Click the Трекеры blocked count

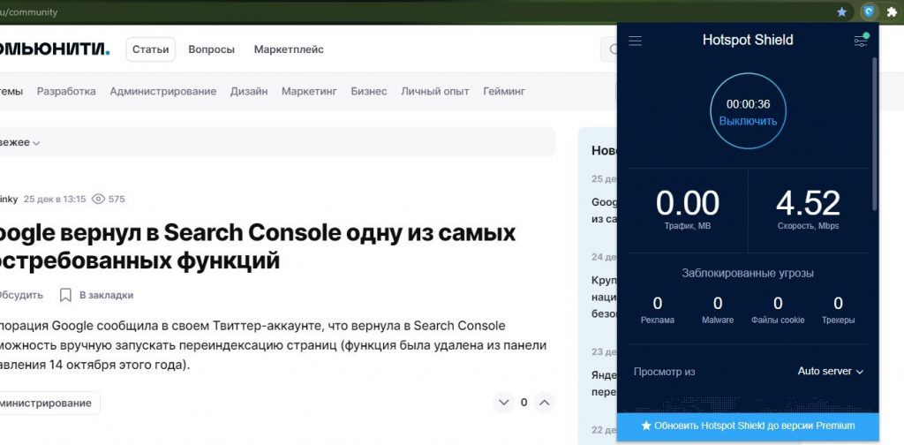click(839, 303)
